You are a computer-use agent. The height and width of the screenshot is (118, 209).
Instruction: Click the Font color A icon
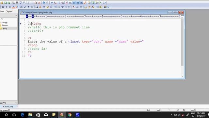pyautogui.click(x=13, y=7)
